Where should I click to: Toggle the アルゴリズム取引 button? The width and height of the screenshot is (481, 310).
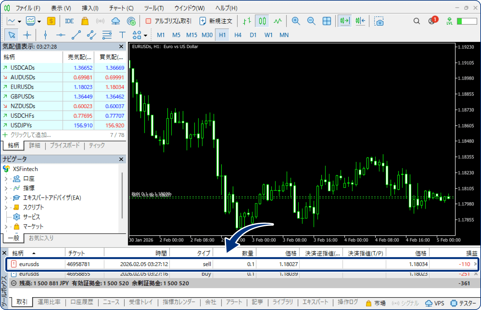(168, 21)
